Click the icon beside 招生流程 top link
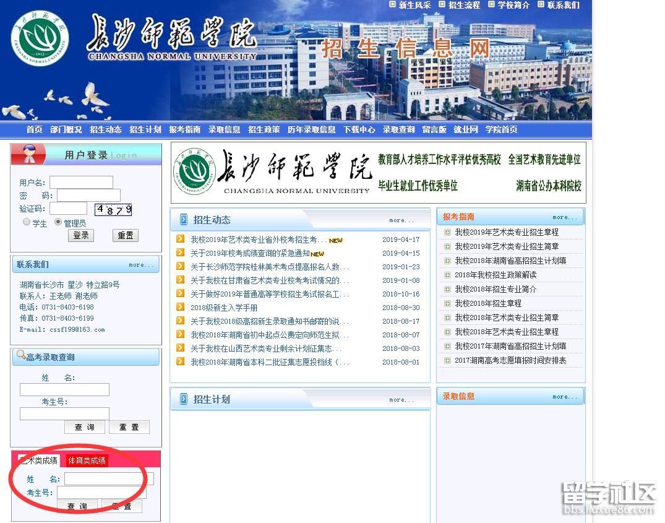This screenshot has height=523, width=665. 442,4
